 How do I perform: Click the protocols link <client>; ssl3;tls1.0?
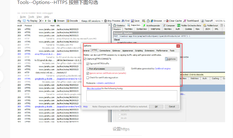105,83
